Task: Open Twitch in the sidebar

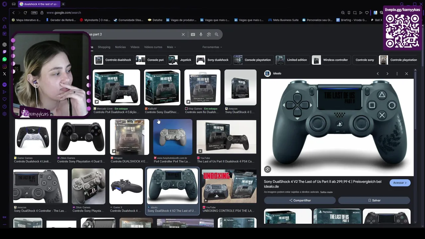Action: click(4, 52)
